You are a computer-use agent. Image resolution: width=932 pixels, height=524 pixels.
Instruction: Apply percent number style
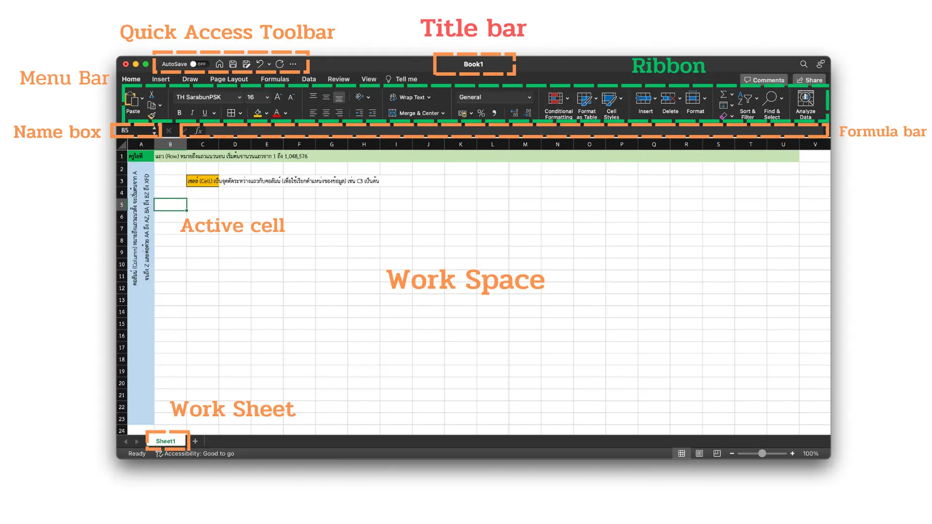[481, 113]
